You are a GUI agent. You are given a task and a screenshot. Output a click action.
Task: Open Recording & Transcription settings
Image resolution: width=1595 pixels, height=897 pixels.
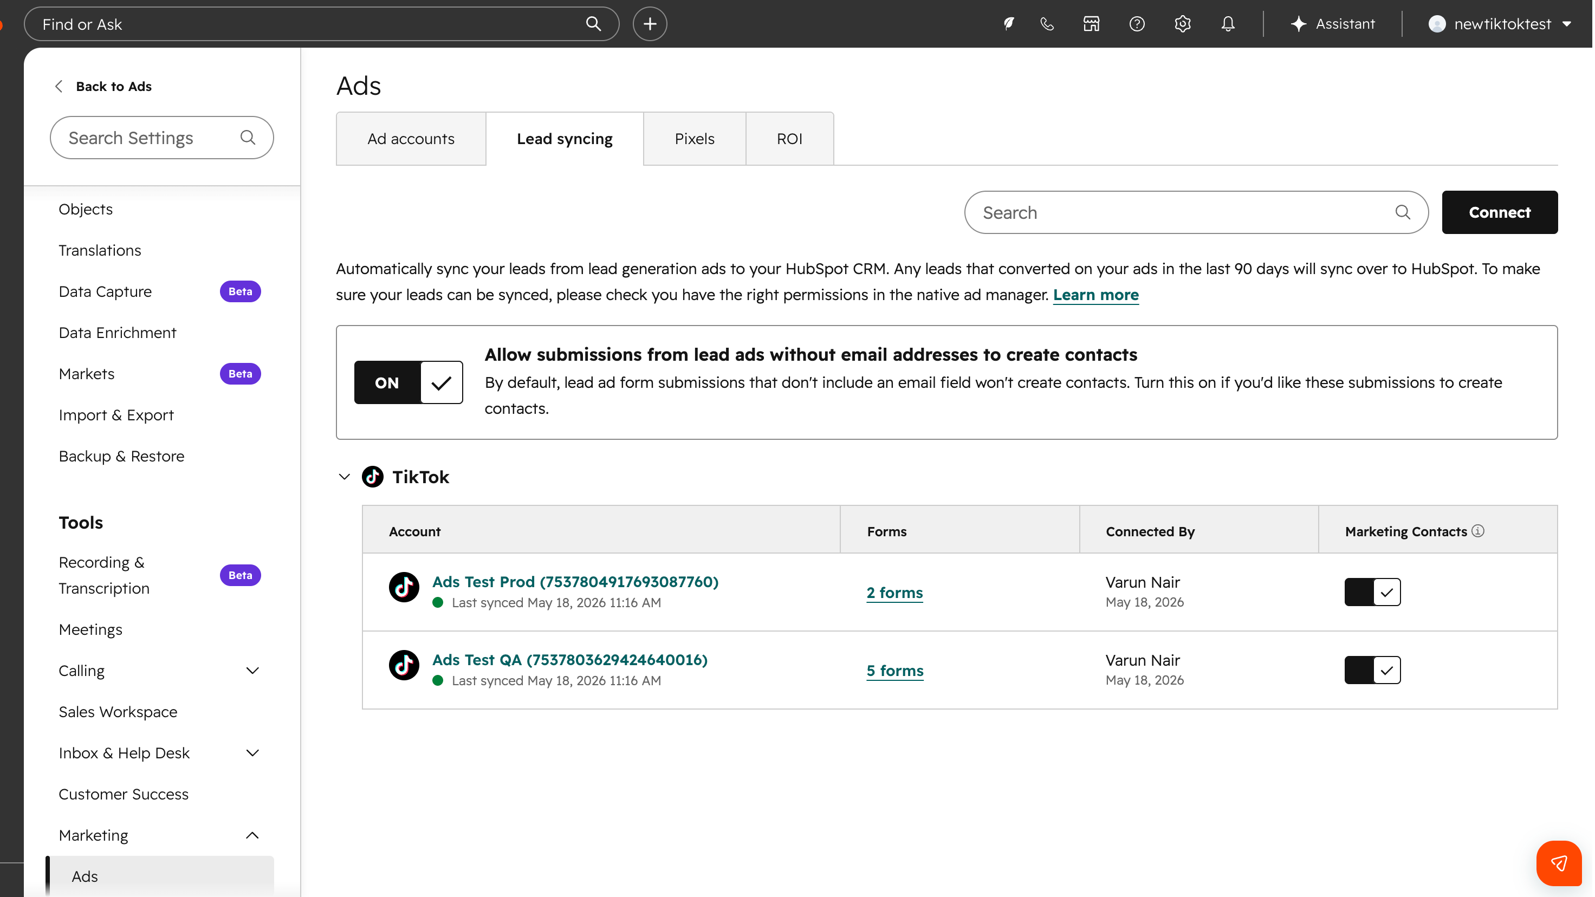[104, 575]
